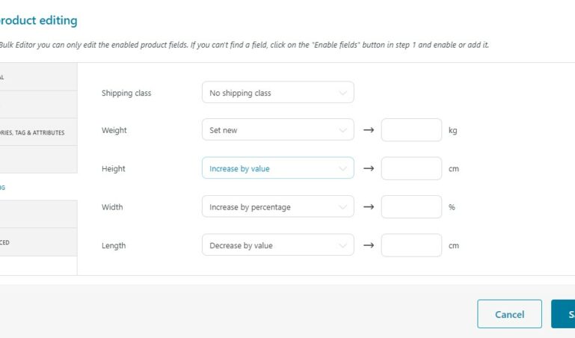The image size is (575, 338).
Task: Click the Cancel button
Action: pyautogui.click(x=509, y=314)
